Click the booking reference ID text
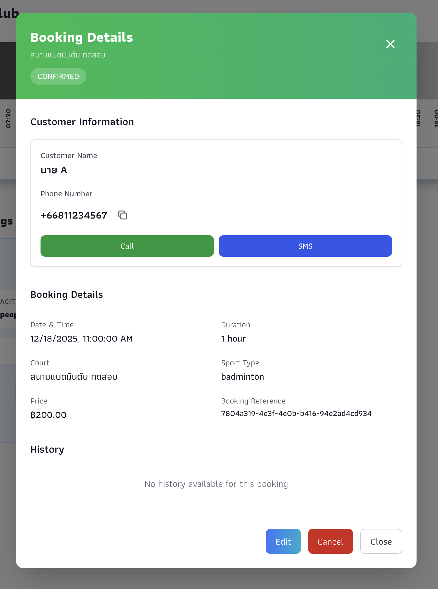Viewport: 438px width, 589px height. pos(296,413)
